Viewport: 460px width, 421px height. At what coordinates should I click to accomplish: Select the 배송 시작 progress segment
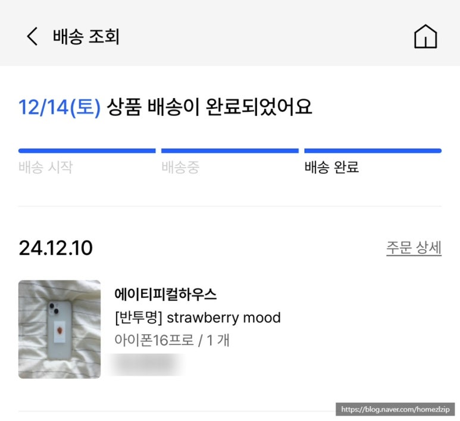[x=87, y=150]
